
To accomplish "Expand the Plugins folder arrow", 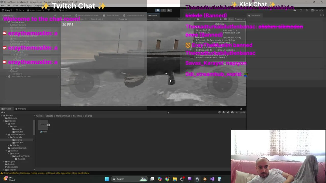I will coord(4,162).
